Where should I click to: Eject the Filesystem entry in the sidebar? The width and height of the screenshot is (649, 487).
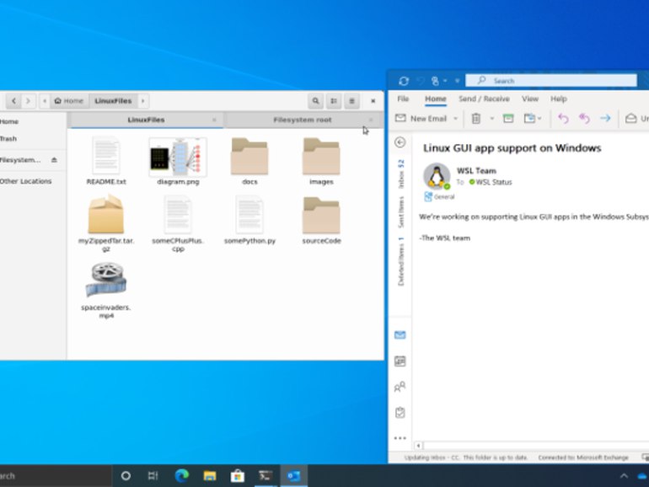(x=54, y=160)
